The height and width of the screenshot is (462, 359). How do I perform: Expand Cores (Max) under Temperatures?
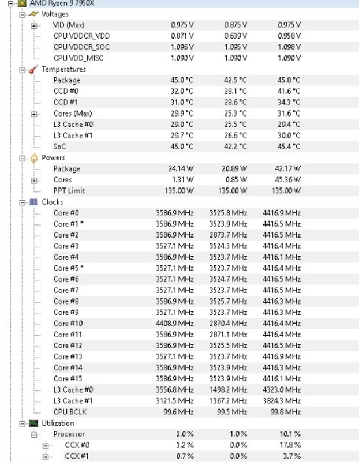click(x=34, y=114)
